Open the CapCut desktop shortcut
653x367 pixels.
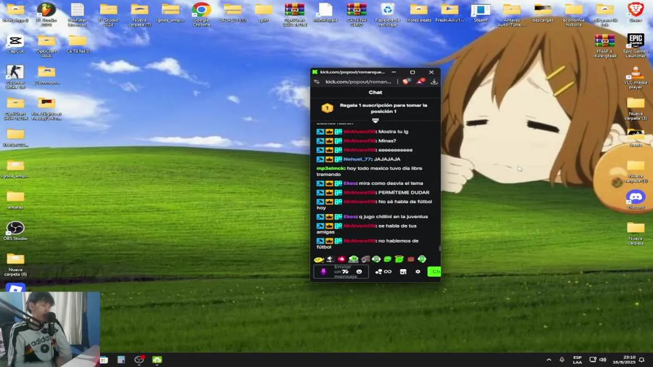click(x=15, y=44)
